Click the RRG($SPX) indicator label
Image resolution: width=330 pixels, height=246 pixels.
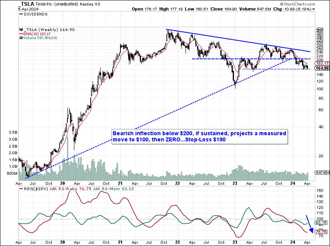(36, 189)
